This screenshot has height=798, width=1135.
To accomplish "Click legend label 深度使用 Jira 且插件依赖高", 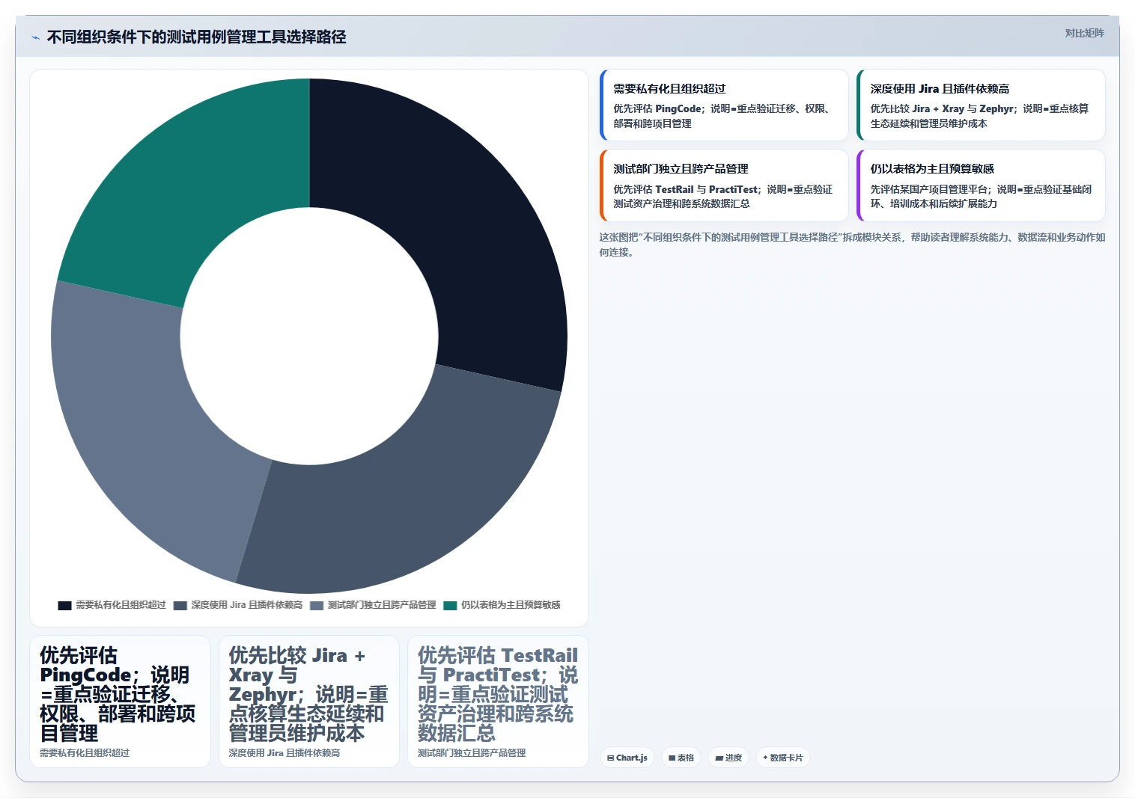I will [x=246, y=605].
